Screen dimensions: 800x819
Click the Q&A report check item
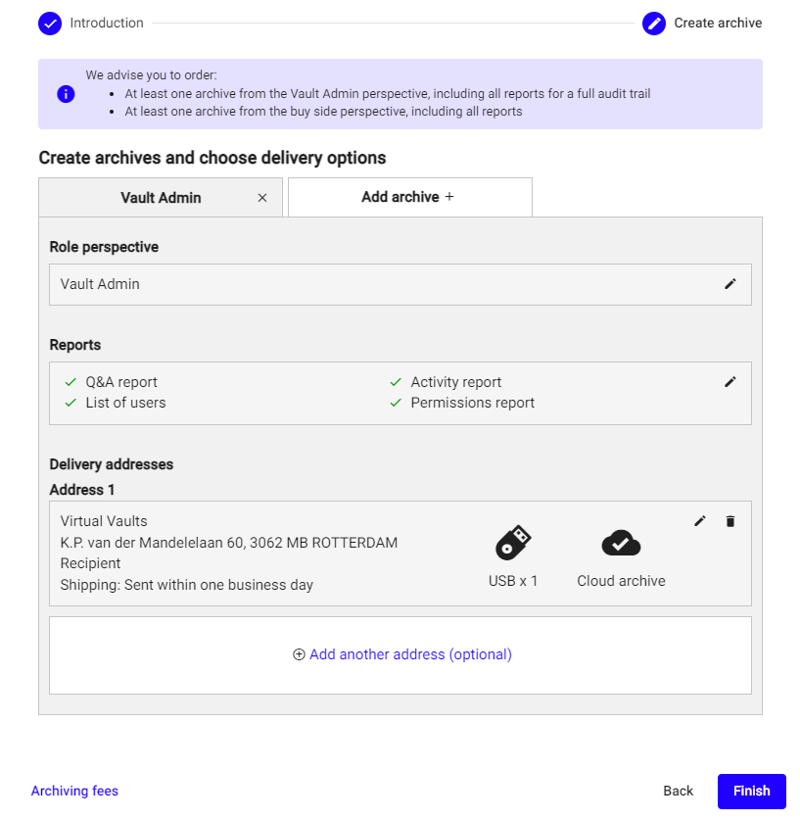pyautogui.click(x=120, y=382)
